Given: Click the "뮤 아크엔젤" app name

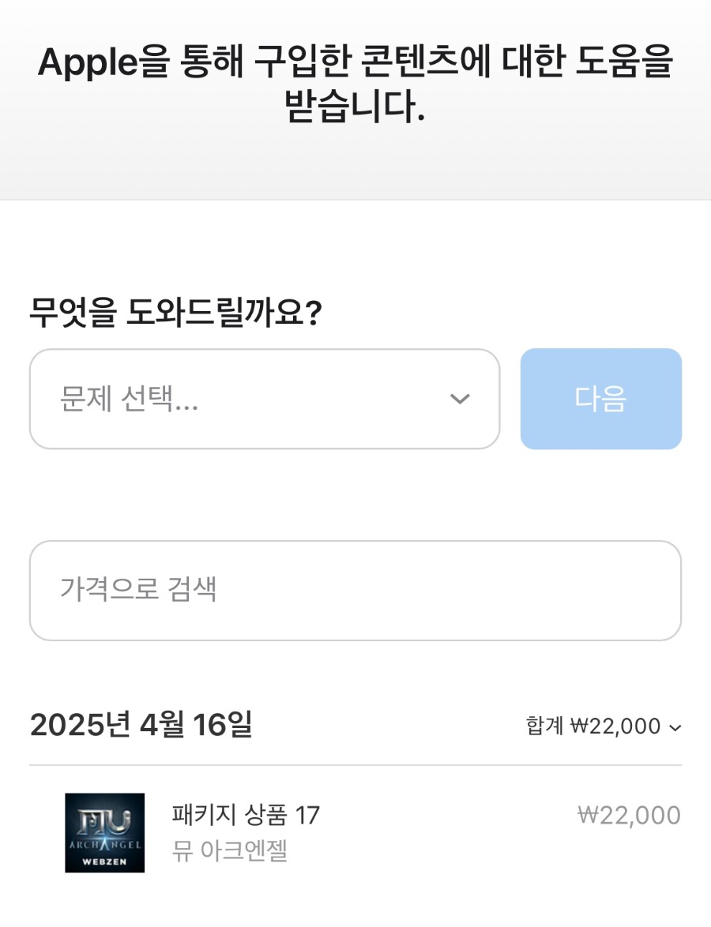Looking at the screenshot, I should pyautogui.click(x=229, y=851).
